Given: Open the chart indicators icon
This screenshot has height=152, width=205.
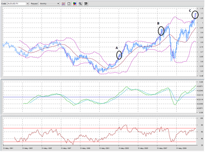Looking at the screenshot, I should coord(63,3).
